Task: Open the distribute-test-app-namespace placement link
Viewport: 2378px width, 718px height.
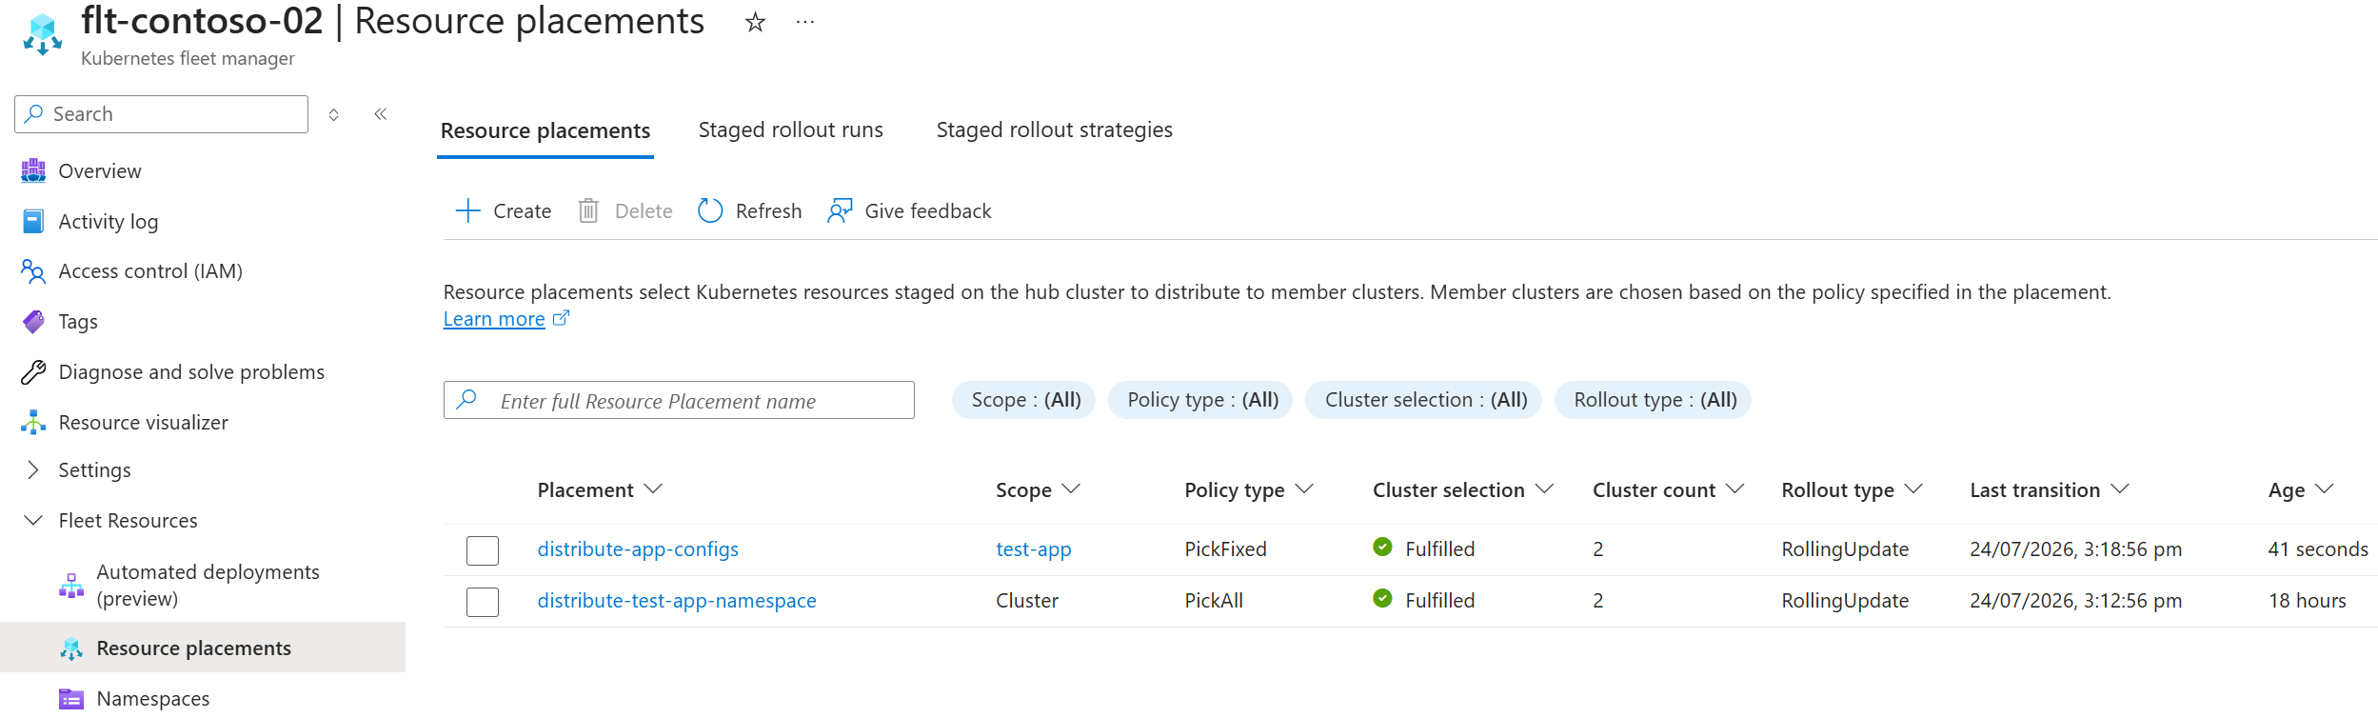Action: tap(677, 601)
